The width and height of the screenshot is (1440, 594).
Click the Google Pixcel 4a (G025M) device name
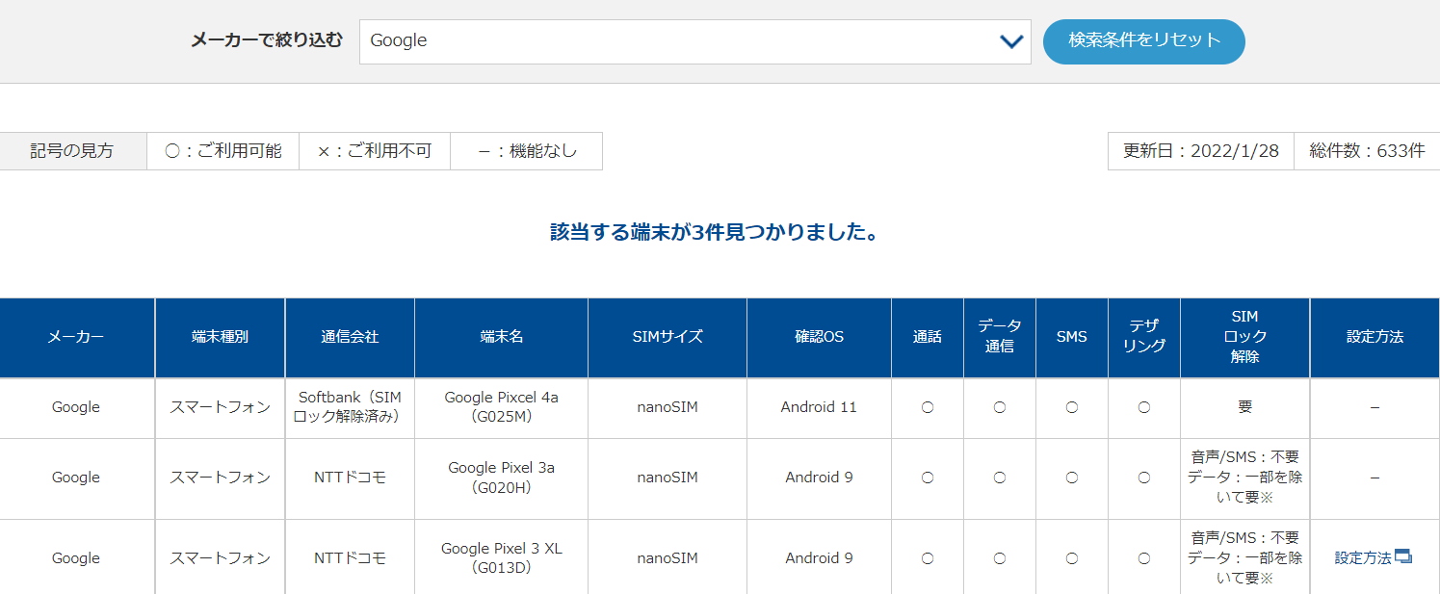(501, 407)
